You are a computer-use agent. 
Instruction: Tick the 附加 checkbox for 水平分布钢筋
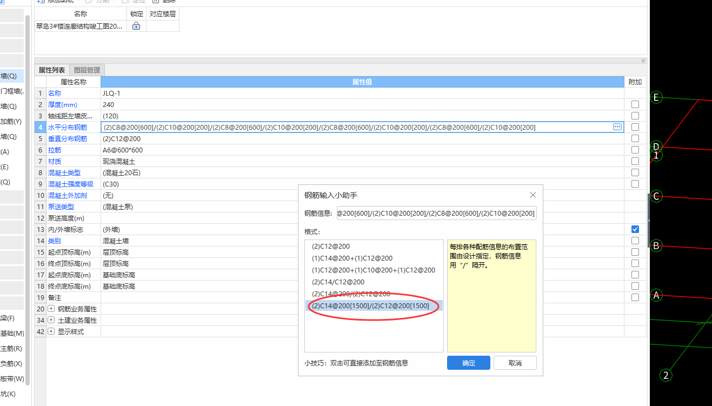tap(635, 127)
